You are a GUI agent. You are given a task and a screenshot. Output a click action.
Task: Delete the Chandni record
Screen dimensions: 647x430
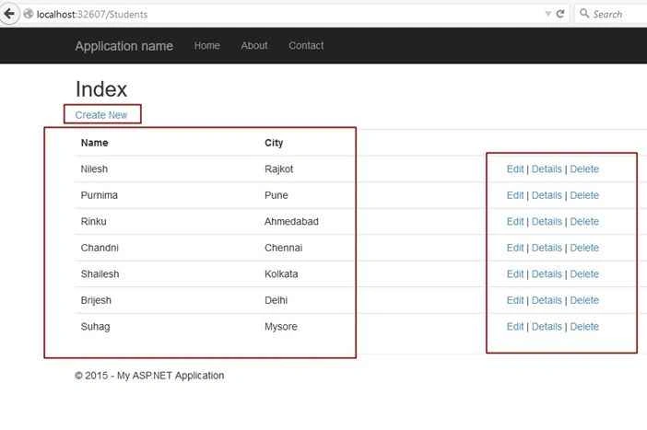pyautogui.click(x=584, y=248)
